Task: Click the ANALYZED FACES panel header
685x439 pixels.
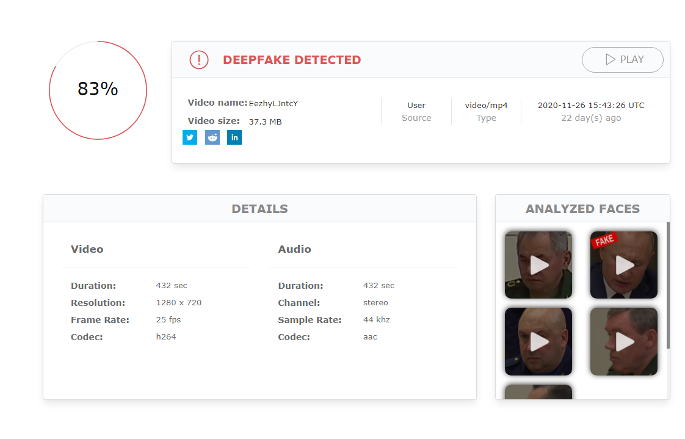Action: (582, 209)
